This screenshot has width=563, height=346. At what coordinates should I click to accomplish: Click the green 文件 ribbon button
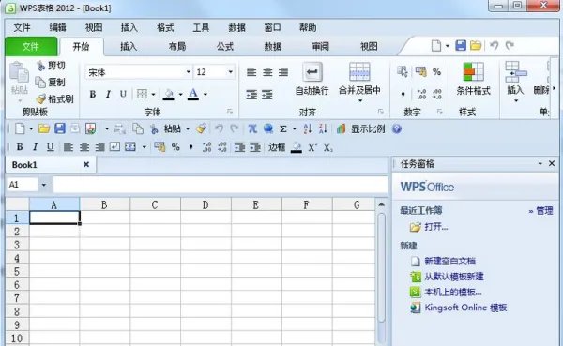point(31,46)
